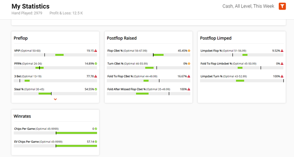Click the PFR% green check icon
294x157 pixels.
pyautogui.click(x=96, y=64)
